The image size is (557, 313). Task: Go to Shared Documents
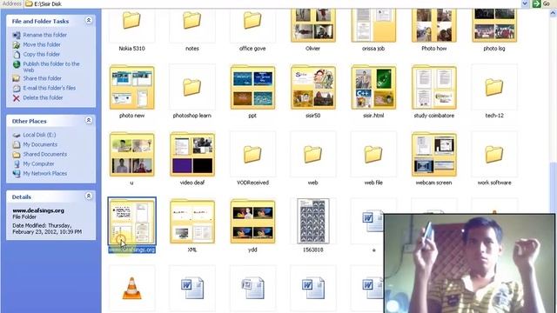point(44,154)
